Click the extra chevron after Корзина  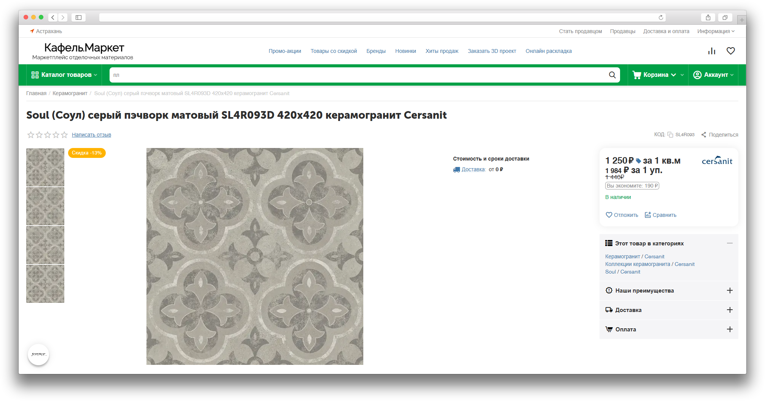[682, 75]
